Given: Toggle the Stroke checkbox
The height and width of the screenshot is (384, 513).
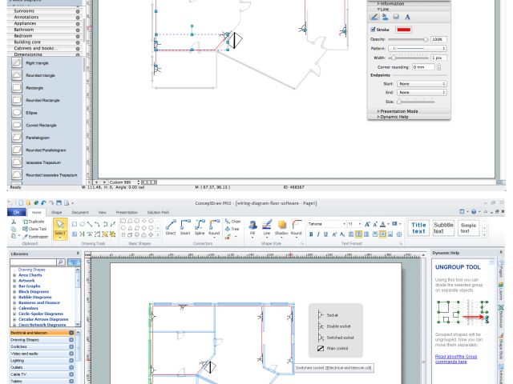Looking at the screenshot, I should [x=374, y=30].
